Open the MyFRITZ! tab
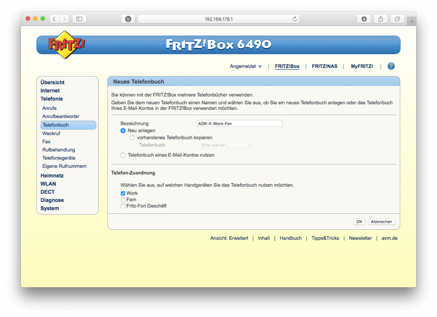The height and width of the screenshot is (317, 437). (362, 66)
